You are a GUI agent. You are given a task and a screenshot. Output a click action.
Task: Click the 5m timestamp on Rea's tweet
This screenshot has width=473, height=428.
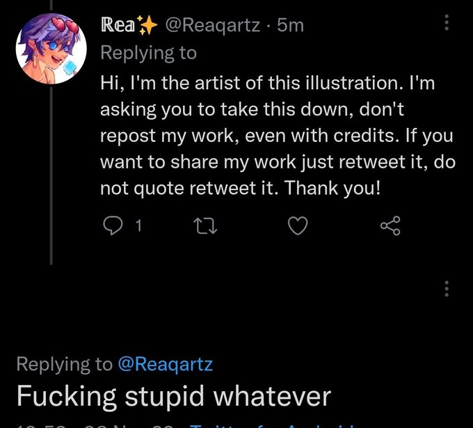click(x=290, y=25)
